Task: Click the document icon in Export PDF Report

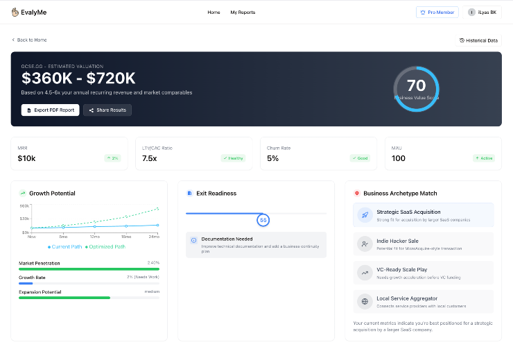Action: coord(29,110)
